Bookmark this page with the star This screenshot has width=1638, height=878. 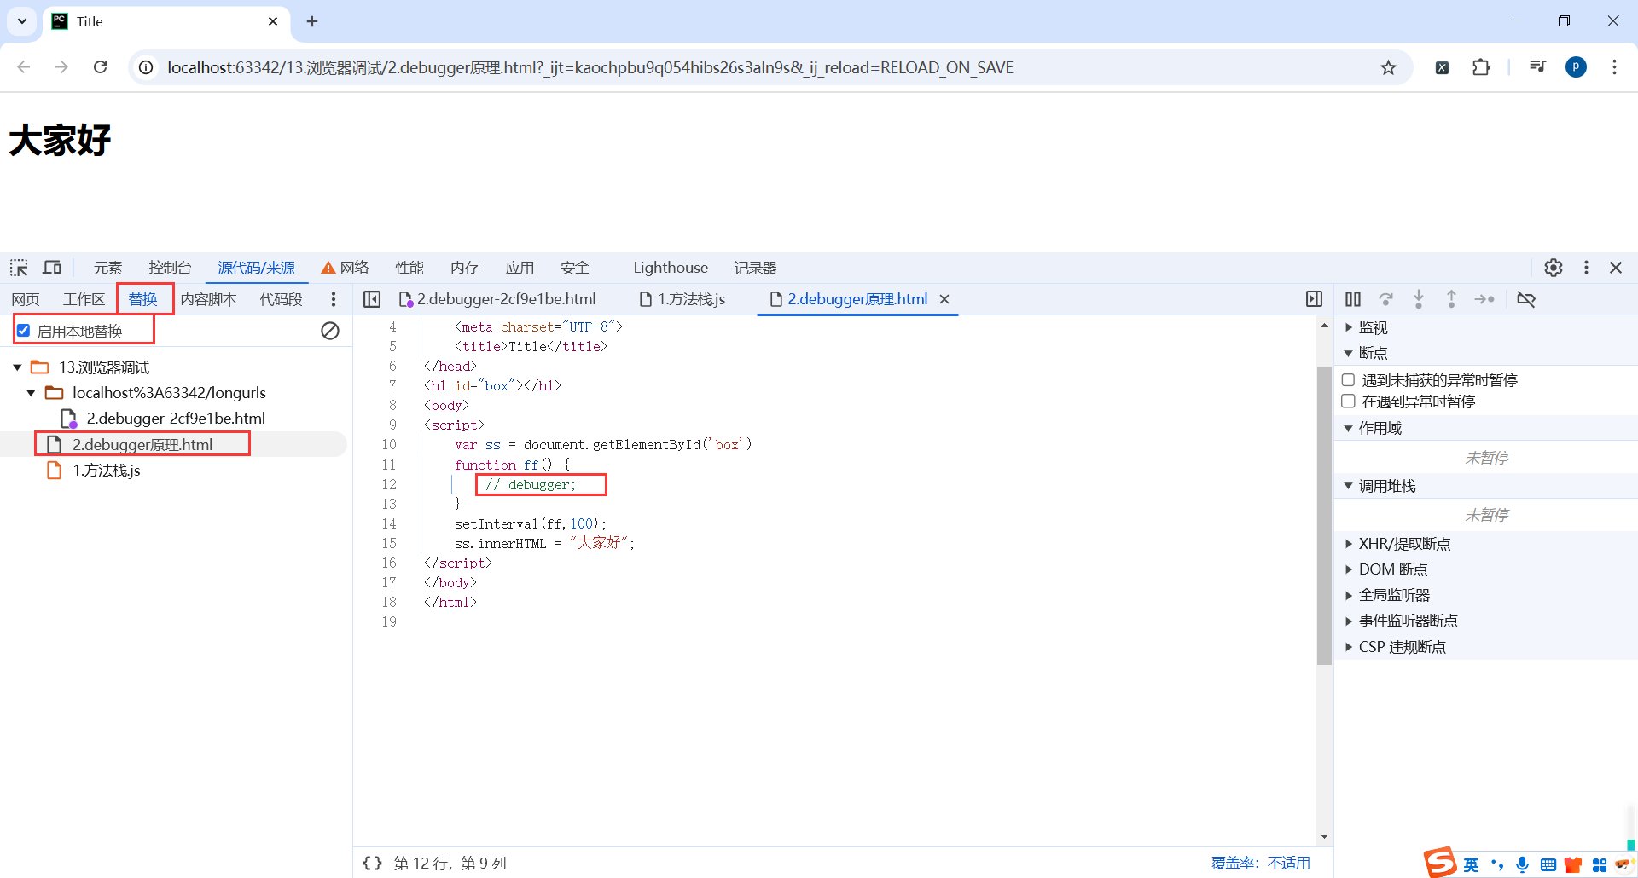click(1389, 67)
